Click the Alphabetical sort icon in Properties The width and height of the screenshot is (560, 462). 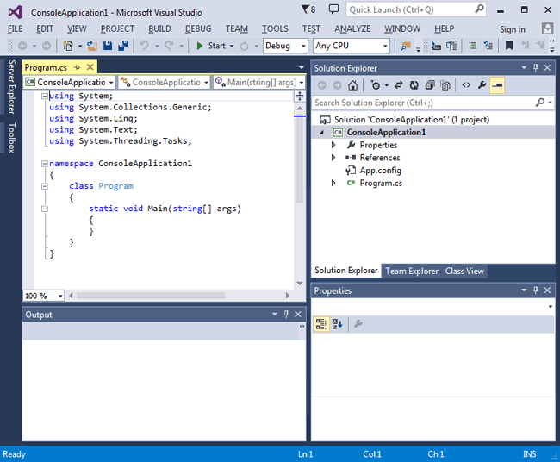tap(338, 324)
